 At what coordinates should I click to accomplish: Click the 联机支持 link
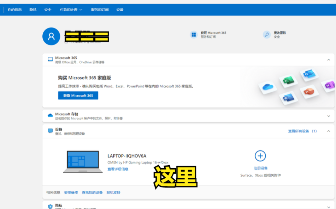(x=113, y=192)
